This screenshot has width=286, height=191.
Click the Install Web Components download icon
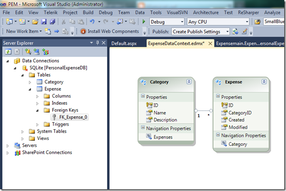coord(83,32)
